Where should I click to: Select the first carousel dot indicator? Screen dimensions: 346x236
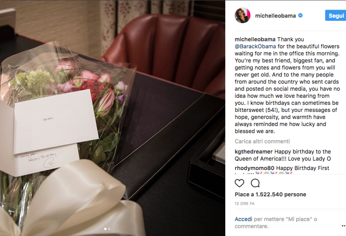(x=105, y=229)
